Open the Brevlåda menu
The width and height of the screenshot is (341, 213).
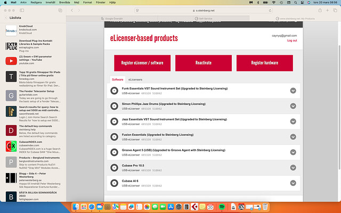(64, 2)
